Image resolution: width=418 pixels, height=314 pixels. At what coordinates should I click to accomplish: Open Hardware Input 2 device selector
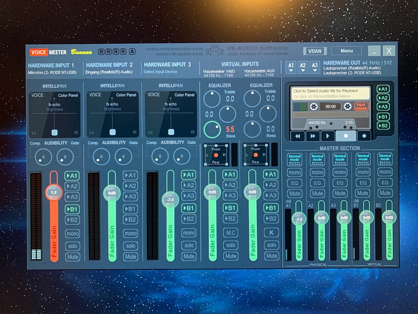[x=109, y=72]
